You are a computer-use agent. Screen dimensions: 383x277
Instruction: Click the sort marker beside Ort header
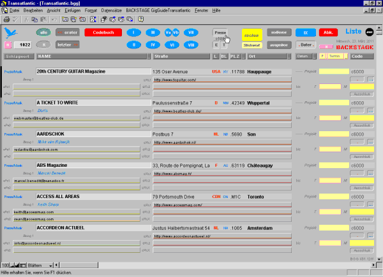[x=289, y=57]
